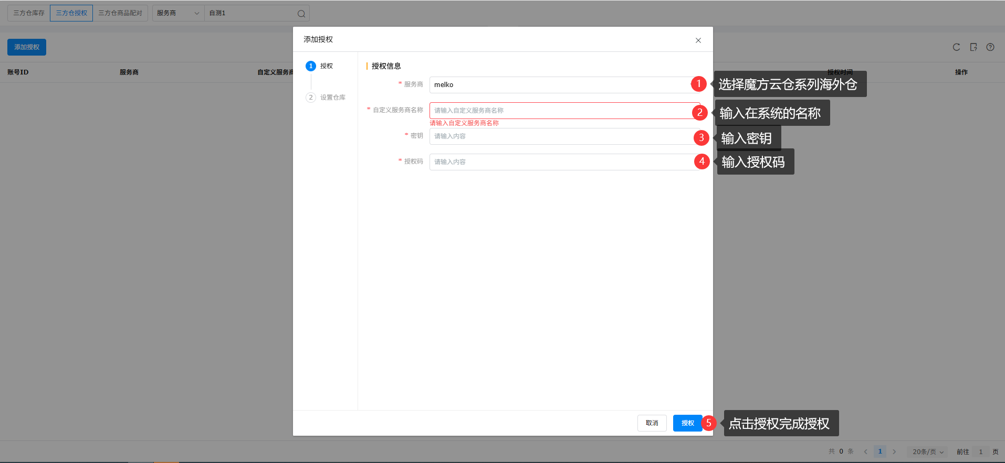Focus the 自定义服务商名称 input field

pyautogui.click(x=559, y=111)
